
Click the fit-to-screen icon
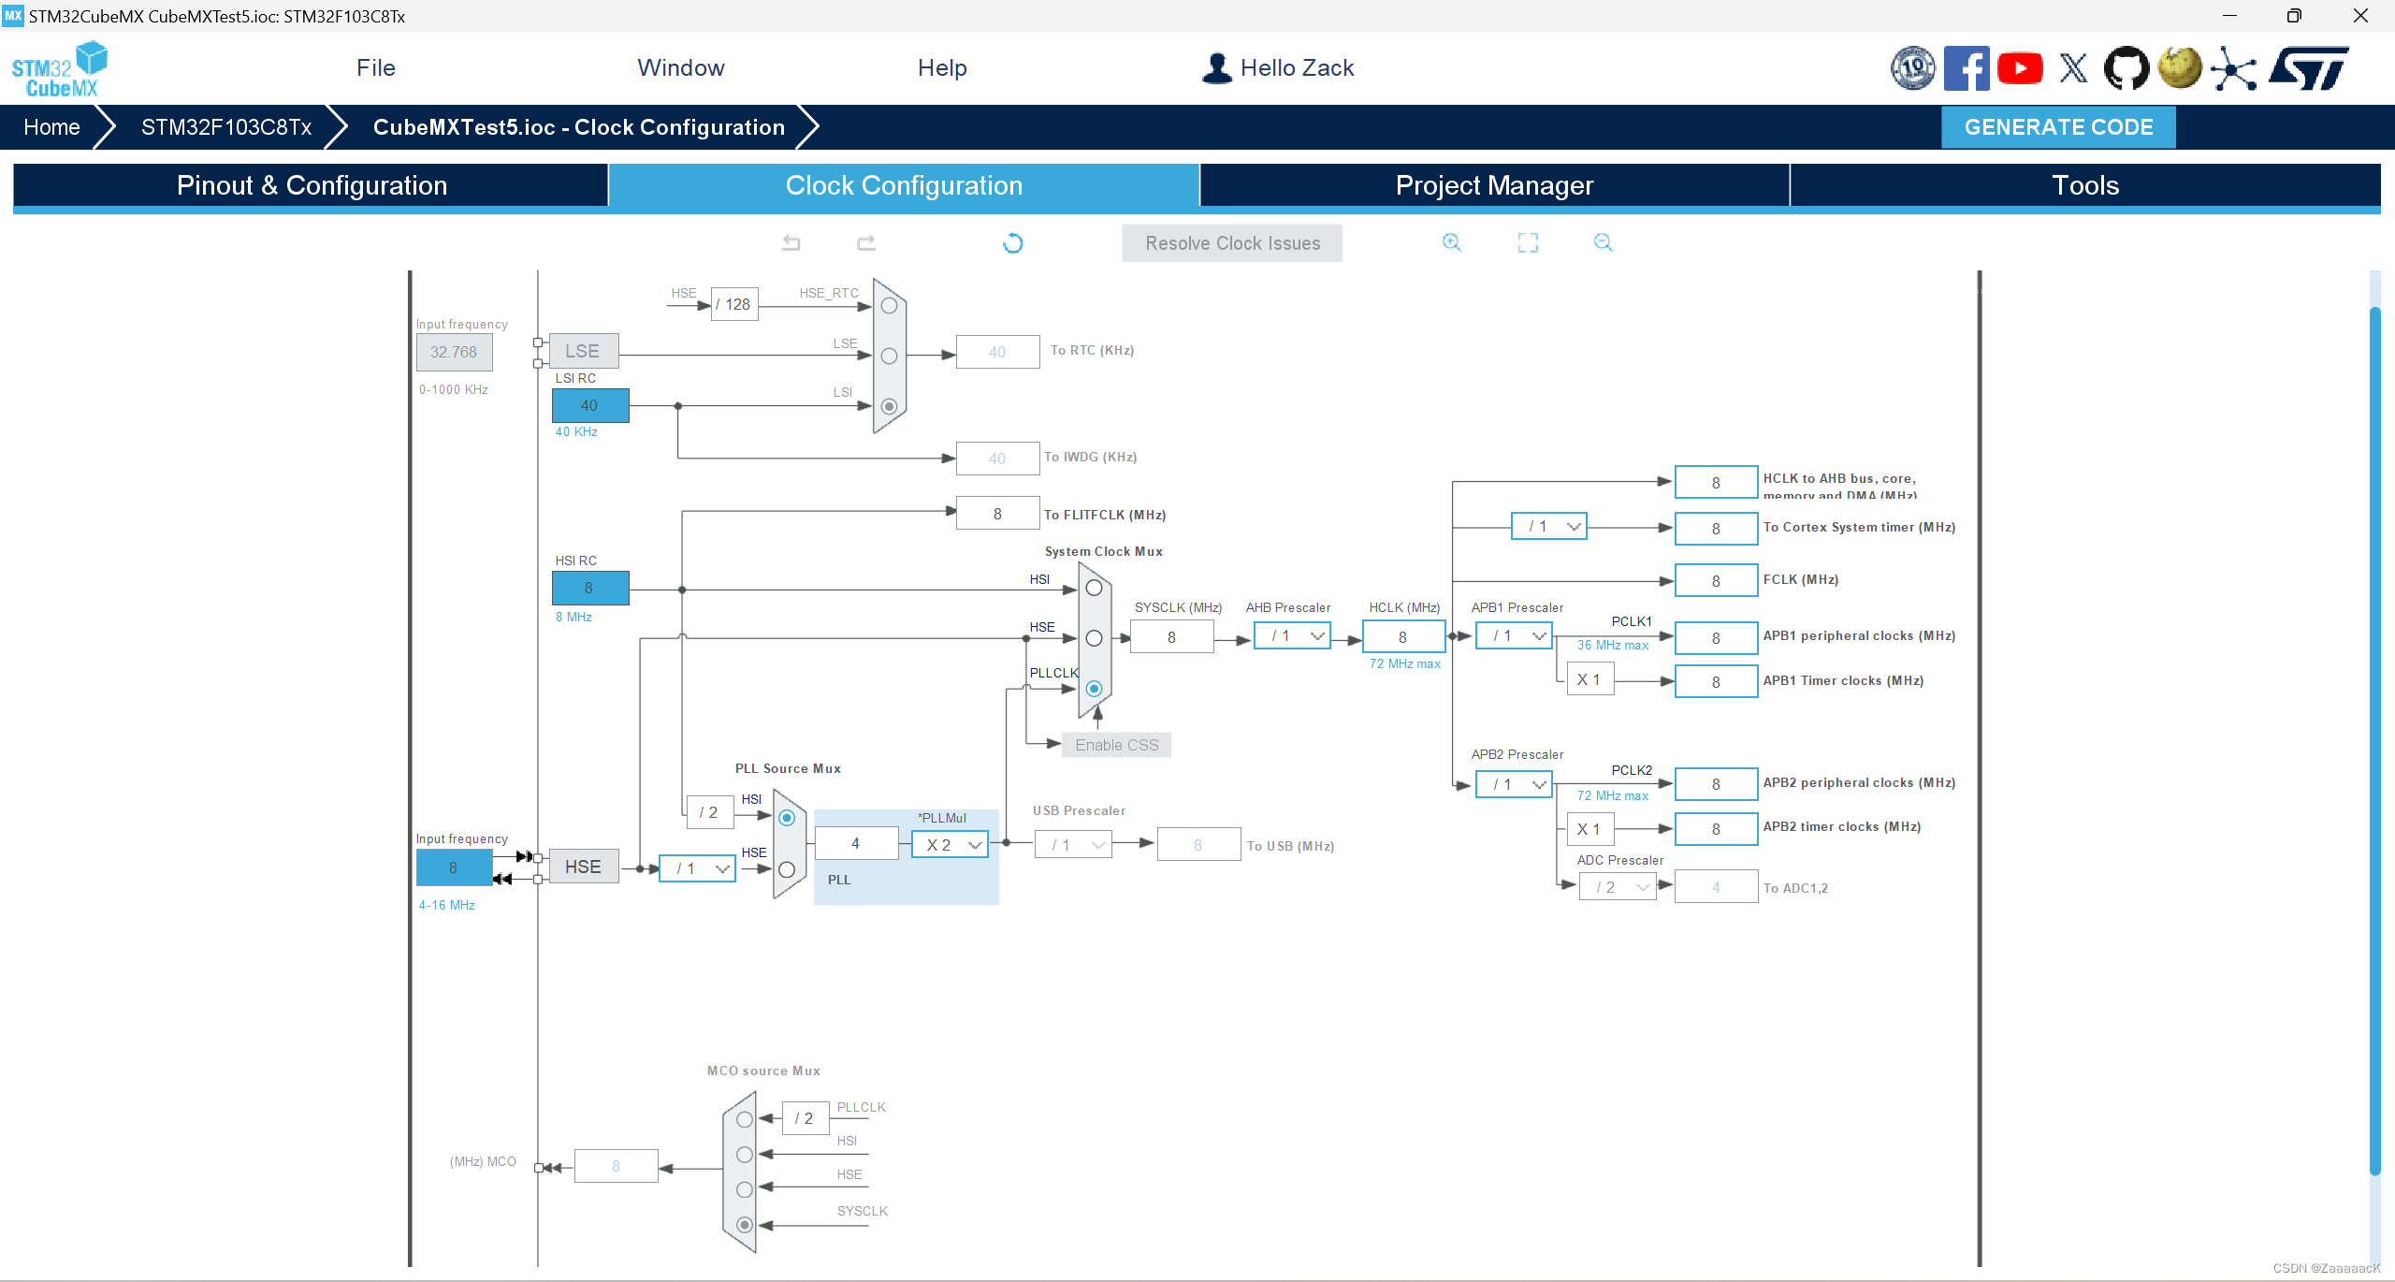pos(1528,242)
